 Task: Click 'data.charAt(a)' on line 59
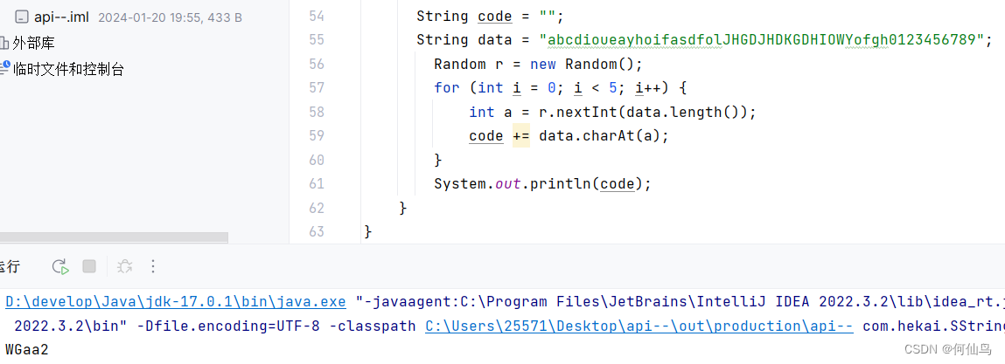click(x=599, y=136)
